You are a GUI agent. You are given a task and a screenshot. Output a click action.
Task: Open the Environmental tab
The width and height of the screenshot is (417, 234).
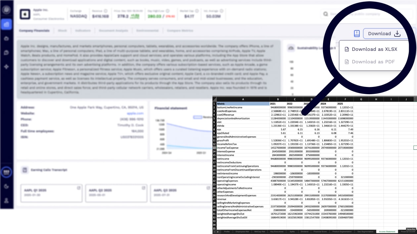click(x=147, y=30)
